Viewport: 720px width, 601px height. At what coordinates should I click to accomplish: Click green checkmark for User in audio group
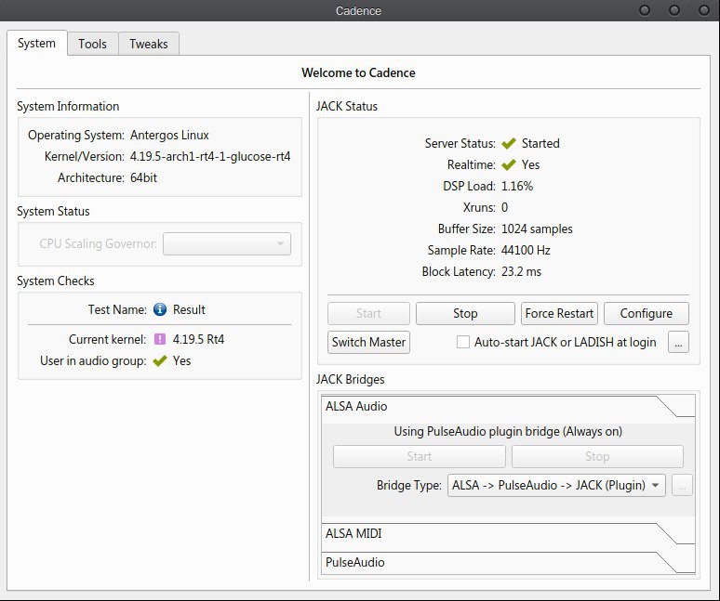click(160, 360)
